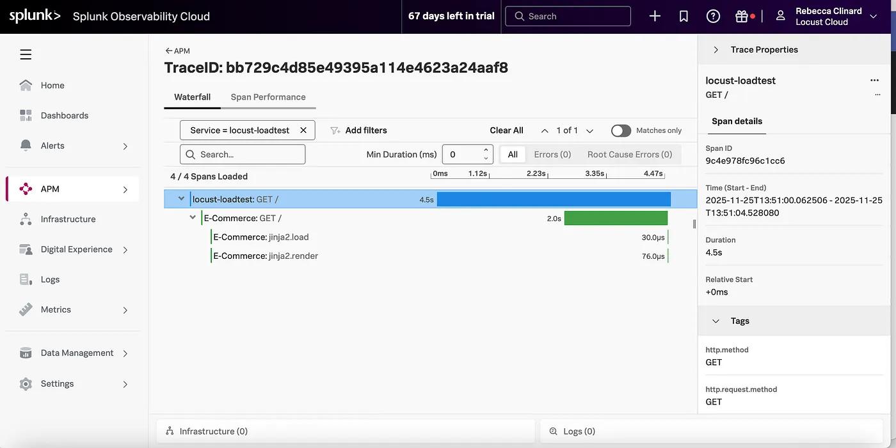The width and height of the screenshot is (896, 448).
Task: Expand the Alerts submenu chevron
Action: [x=125, y=146]
